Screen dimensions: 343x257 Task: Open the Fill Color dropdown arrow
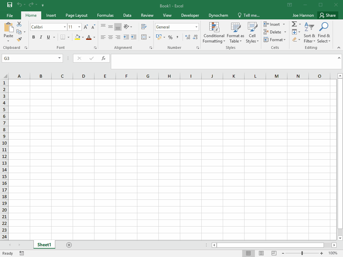[82, 37]
